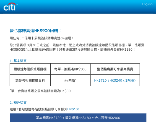Click the 6%回贈 intro sentence
Viewport: 156px width, 130px height.
[41, 38]
